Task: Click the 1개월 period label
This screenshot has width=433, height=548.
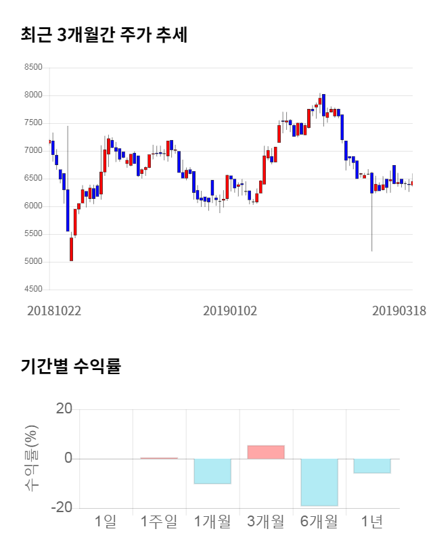Action: tap(212, 522)
